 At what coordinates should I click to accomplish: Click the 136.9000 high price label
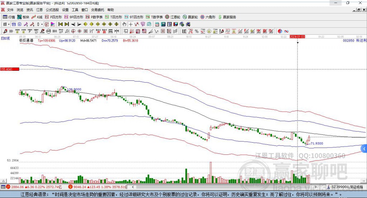pyautogui.click(x=74, y=89)
